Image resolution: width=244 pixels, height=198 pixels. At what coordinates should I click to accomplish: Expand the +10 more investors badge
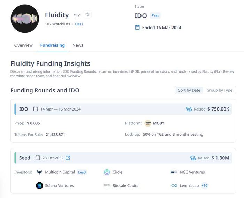tap(204, 185)
